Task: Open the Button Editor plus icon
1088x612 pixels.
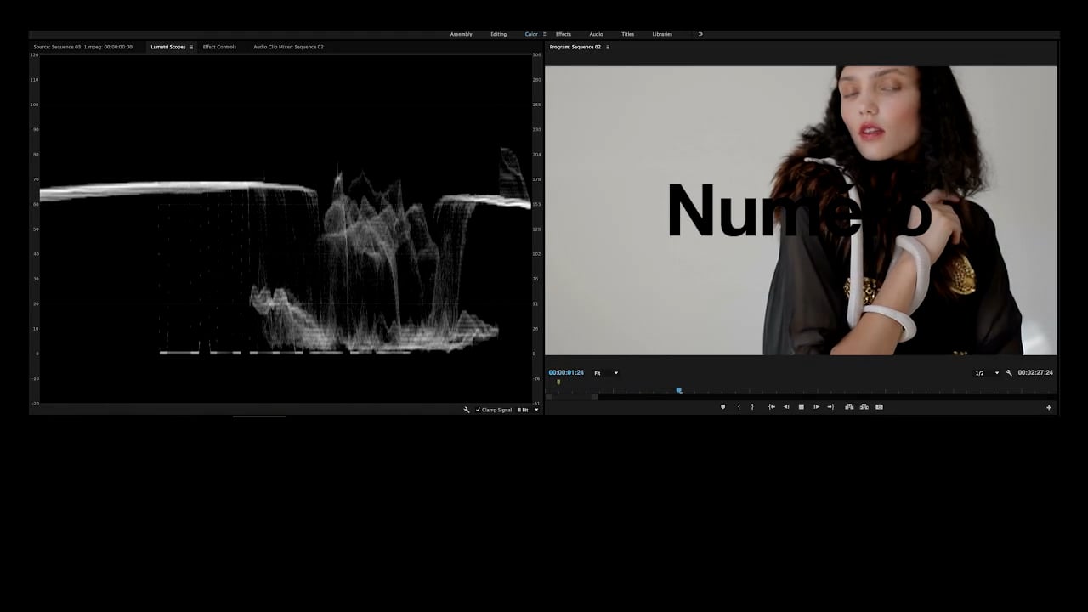Action: pyautogui.click(x=1049, y=407)
